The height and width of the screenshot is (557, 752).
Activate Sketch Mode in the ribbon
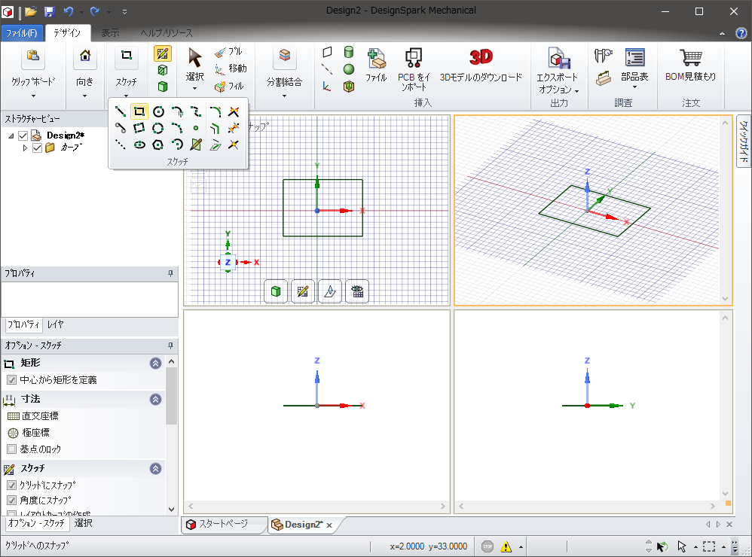click(163, 53)
